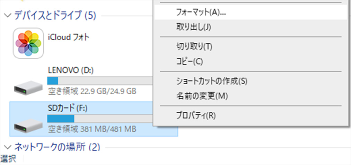Image resolution: width=351 pixels, height=165 pixels.
Task: Select ショートカットの作成(S) menu entry
Action: pos(212,81)
